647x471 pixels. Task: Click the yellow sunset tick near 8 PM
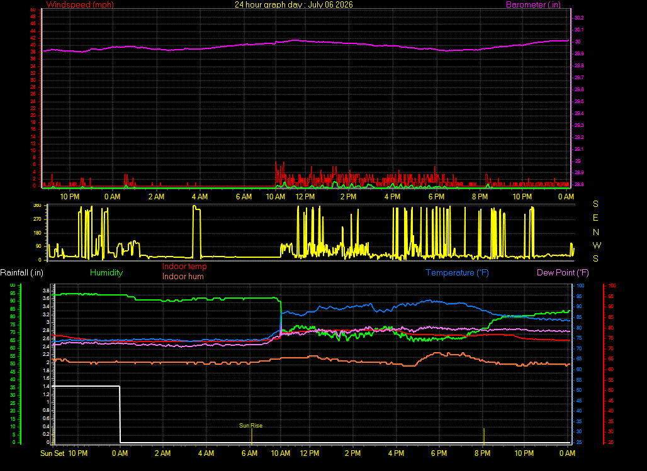click(484, 436)
